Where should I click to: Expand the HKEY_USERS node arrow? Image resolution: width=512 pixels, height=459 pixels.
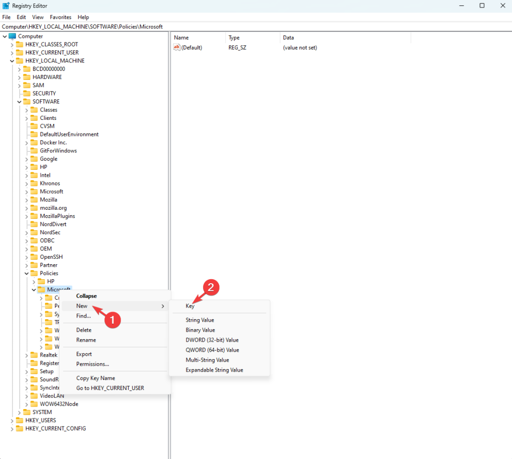click(12, 421)
